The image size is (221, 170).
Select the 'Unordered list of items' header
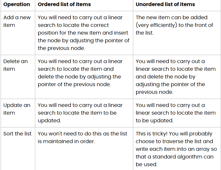point(165,4)
